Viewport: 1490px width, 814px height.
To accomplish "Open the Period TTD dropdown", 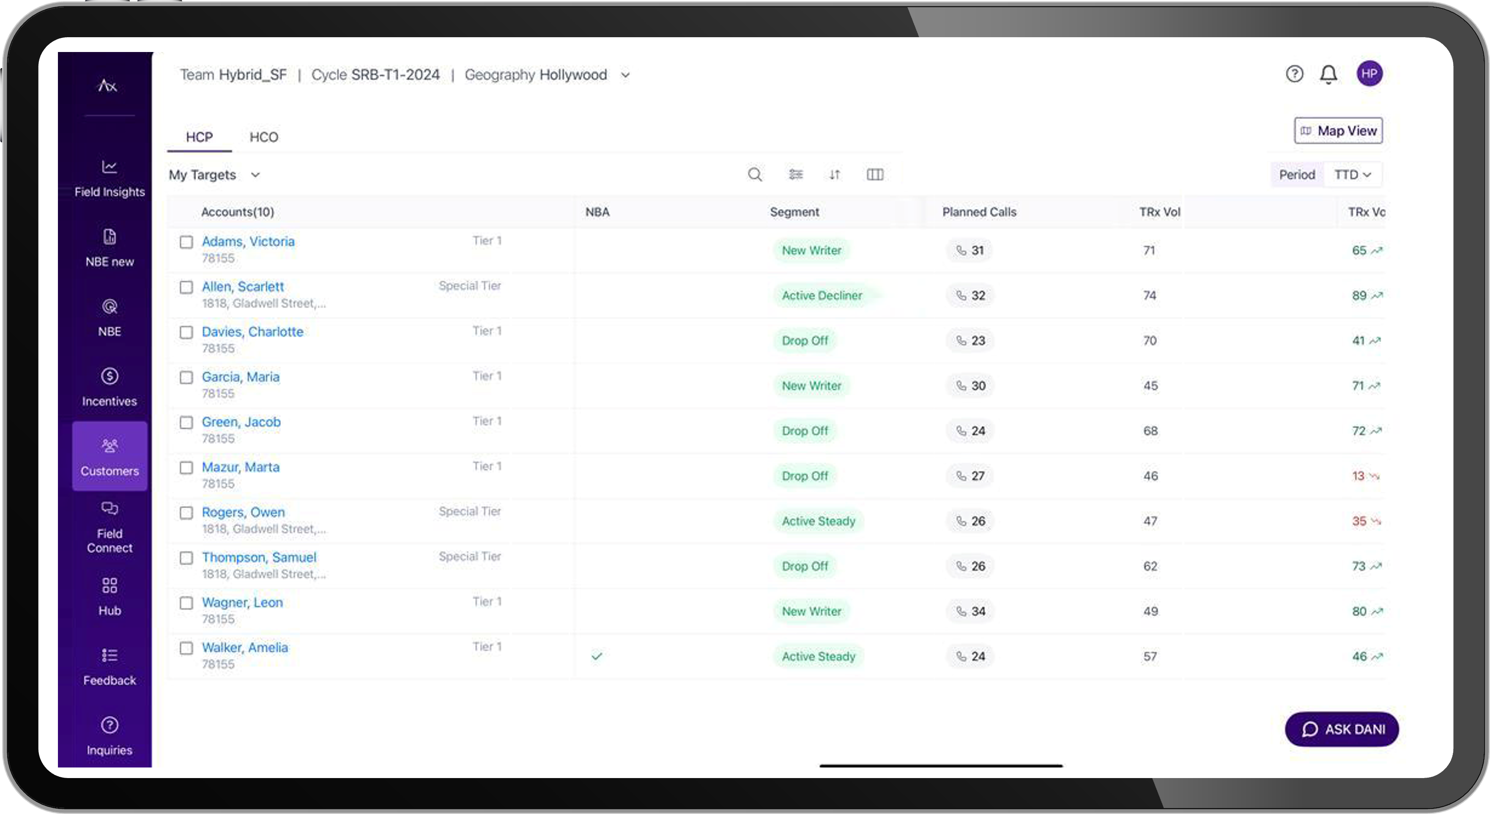I will [x=1352, y=175].
